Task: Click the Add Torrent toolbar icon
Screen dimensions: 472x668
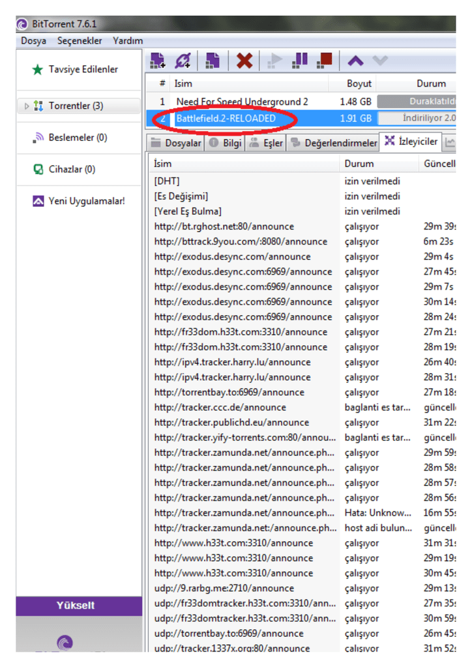Action: tap(158, 61)
